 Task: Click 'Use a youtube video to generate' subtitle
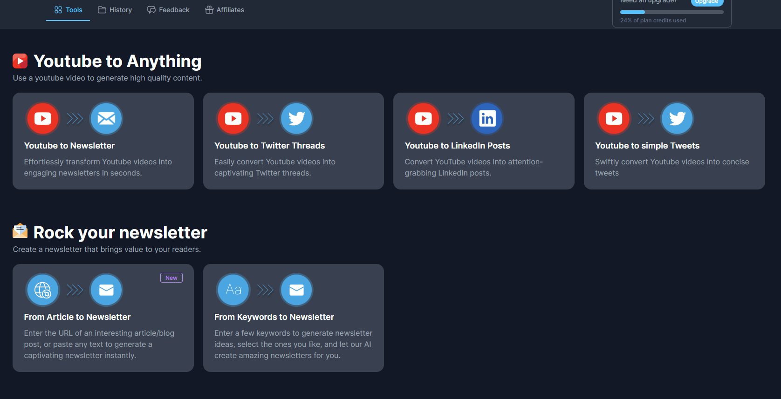[x=108, y=78]
